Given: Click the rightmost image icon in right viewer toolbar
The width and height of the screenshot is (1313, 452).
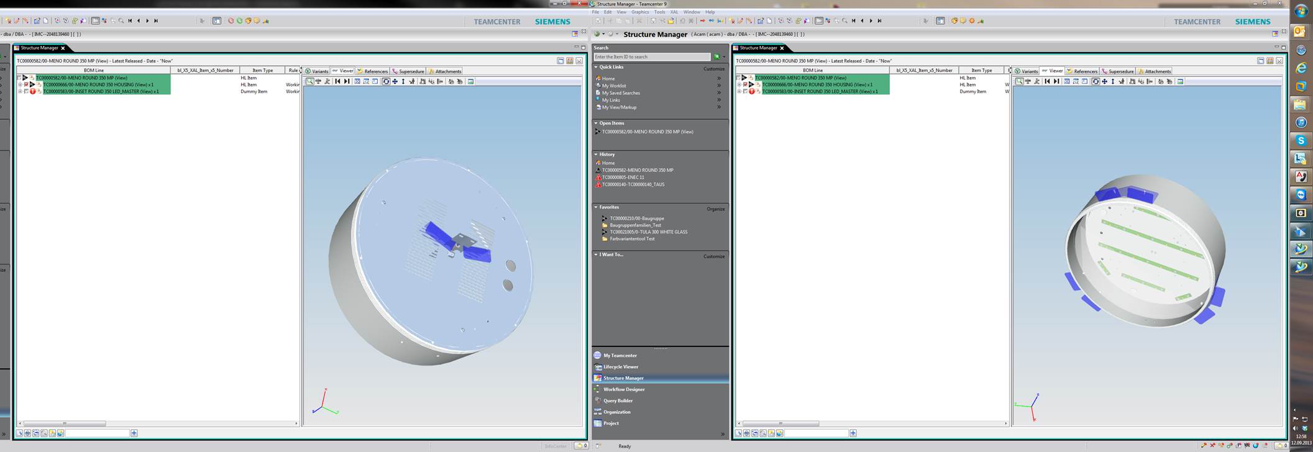Looking at the screenshot, I should [1180, 81].
